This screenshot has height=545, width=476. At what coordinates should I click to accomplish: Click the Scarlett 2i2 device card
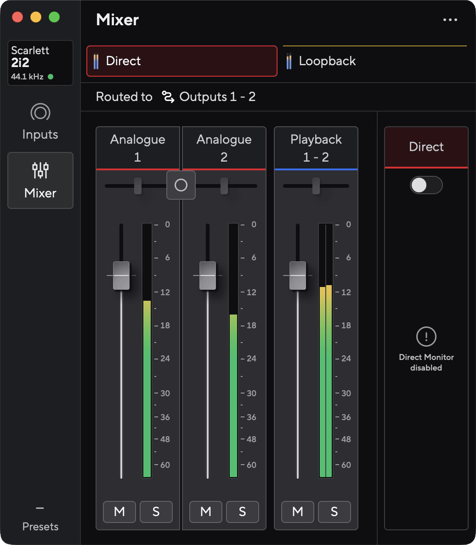click(x=40, y=63)
